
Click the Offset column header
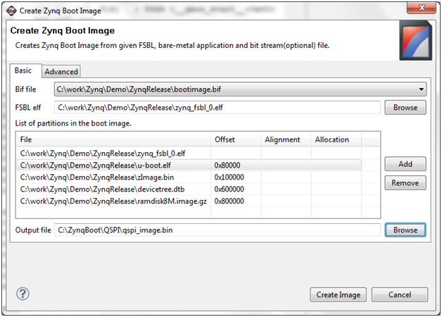(236, 139)
